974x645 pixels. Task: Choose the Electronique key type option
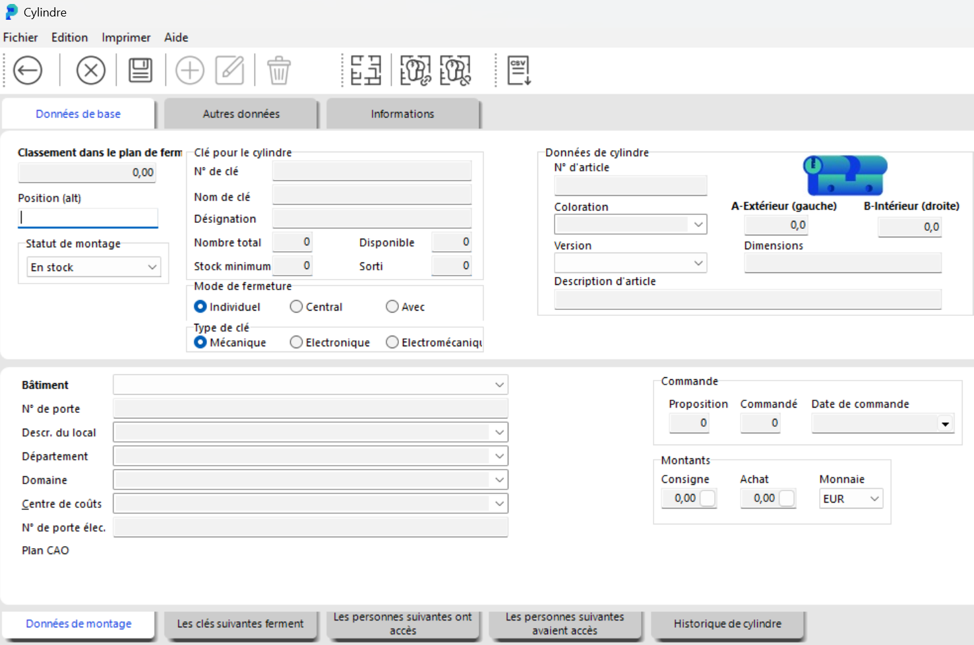pyautogui.click(x=297, y=342)
